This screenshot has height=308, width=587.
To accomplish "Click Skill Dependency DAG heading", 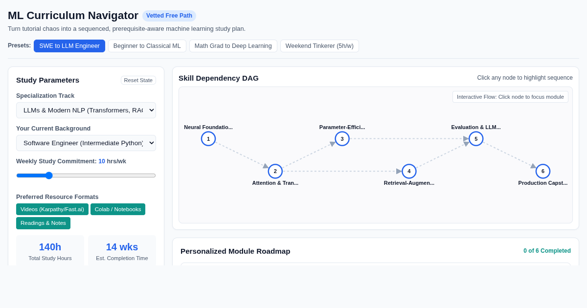I will pos(219,78).
